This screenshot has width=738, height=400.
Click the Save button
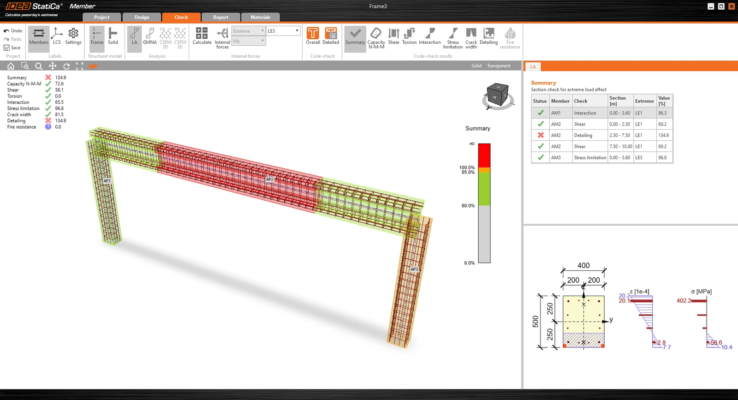click(x=12, y=48)
